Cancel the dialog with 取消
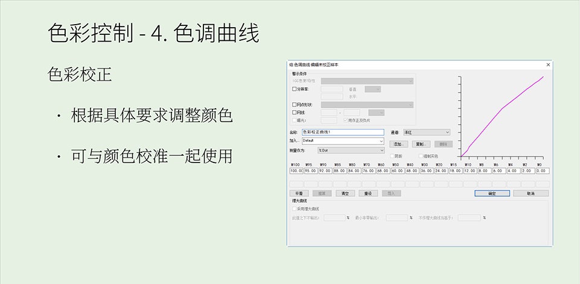Viewport: 580px width, 284px height. point(531,194)
